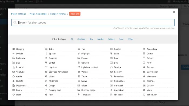Pick the Permalink chain icon

(111, 76)
